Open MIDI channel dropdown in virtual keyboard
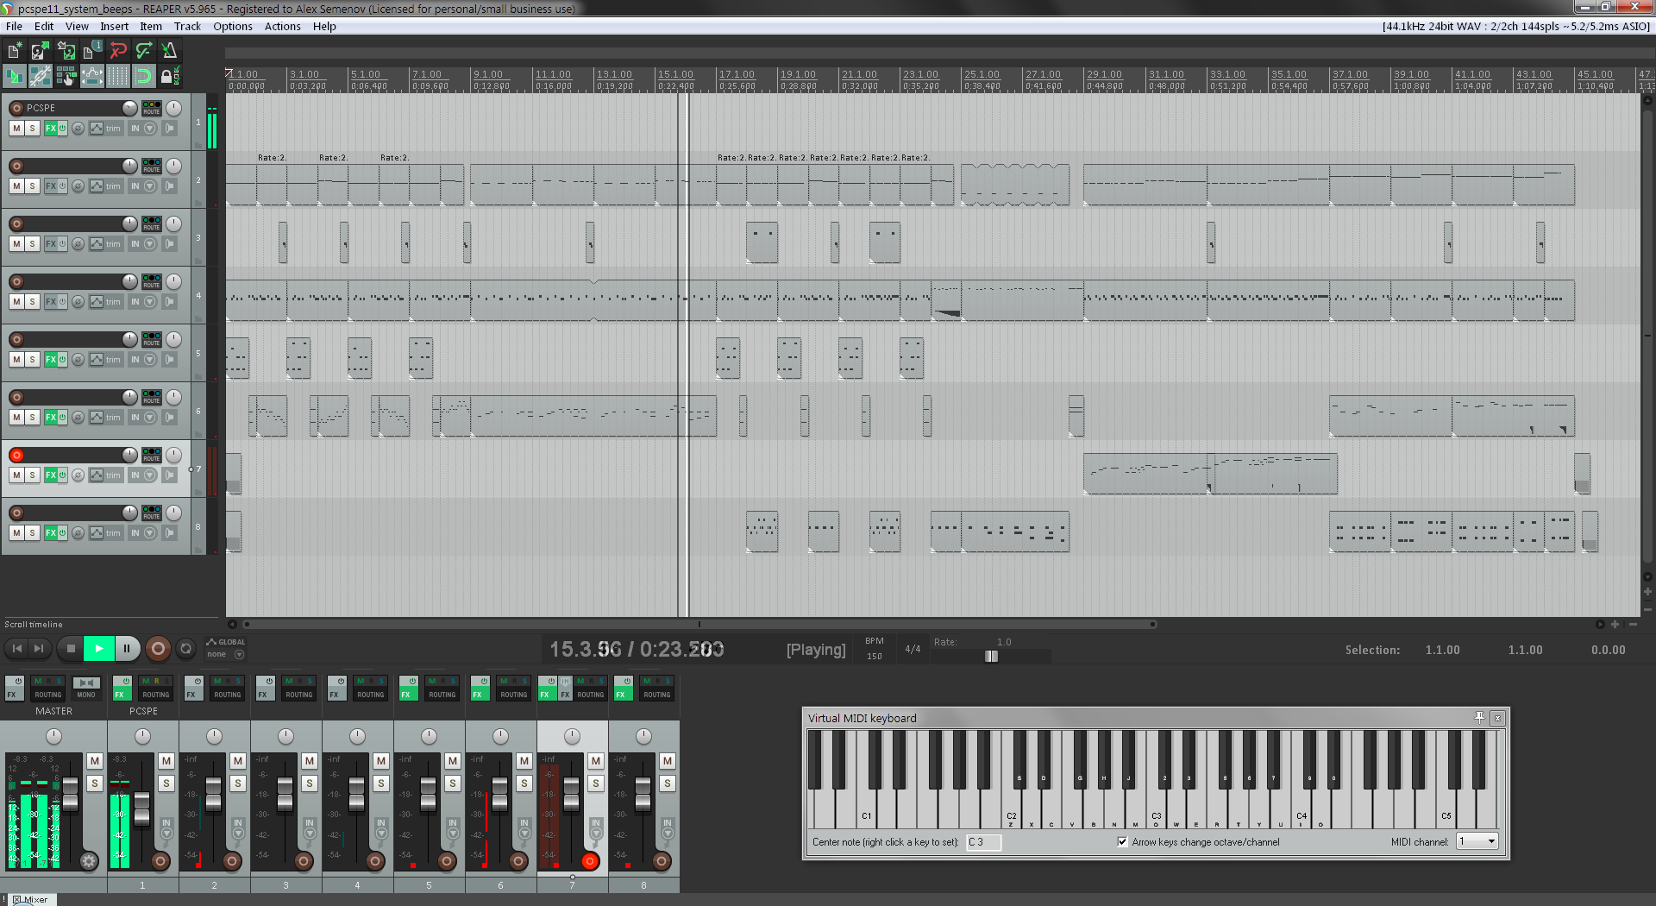Viewport: 1656px width, 906px height. pyautogui.click(x=1477, y=841)
